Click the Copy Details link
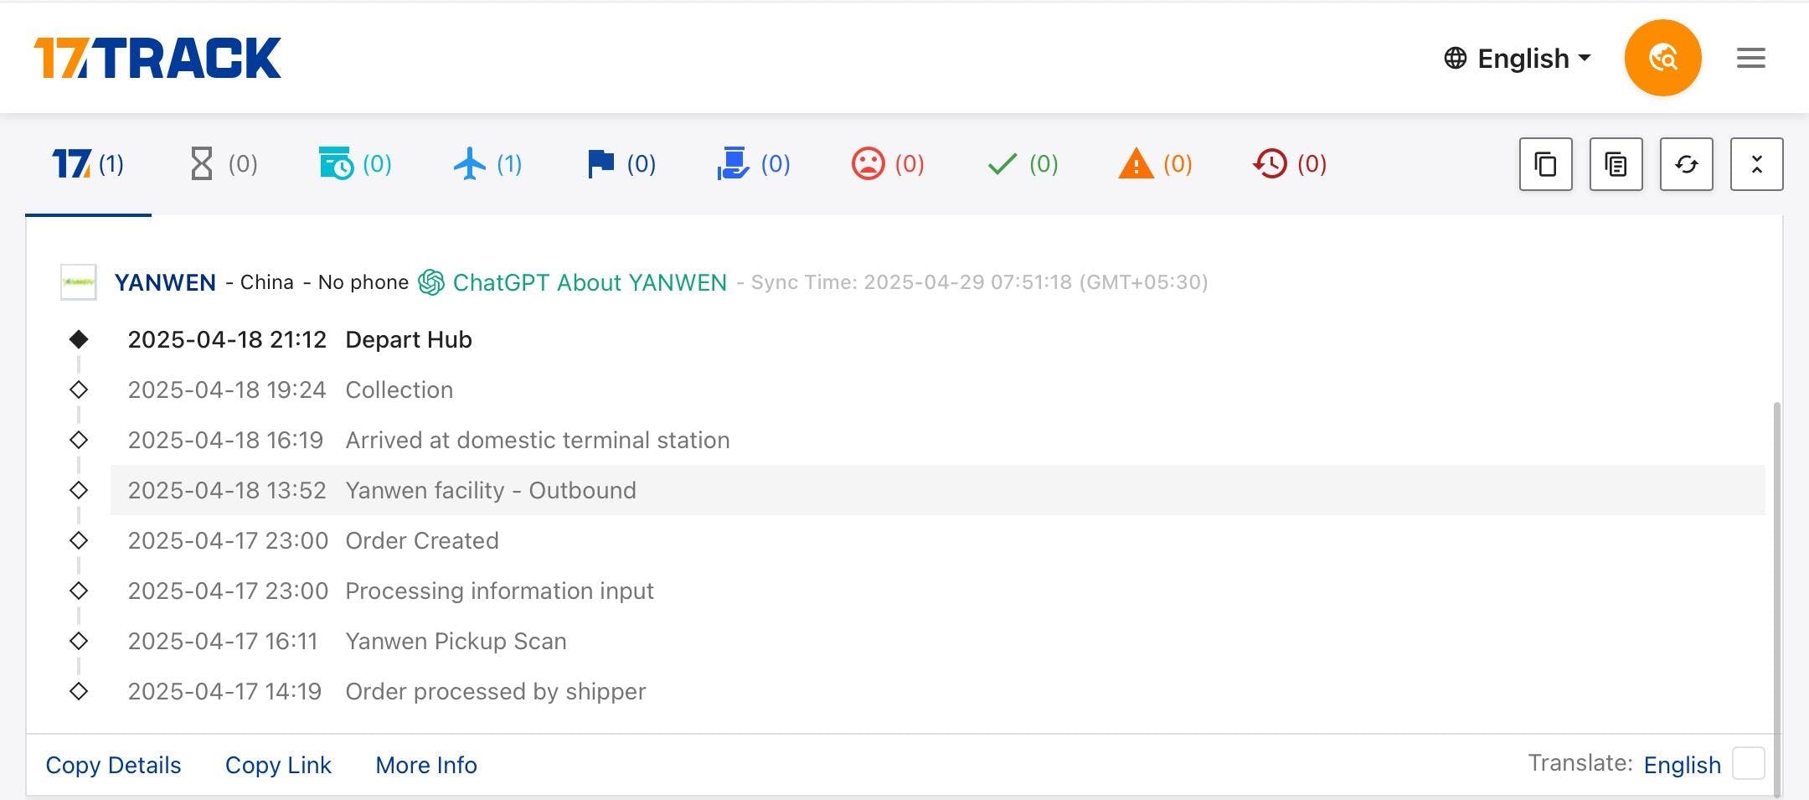This screenshot has height=800, width=1809. coord(113,765)
